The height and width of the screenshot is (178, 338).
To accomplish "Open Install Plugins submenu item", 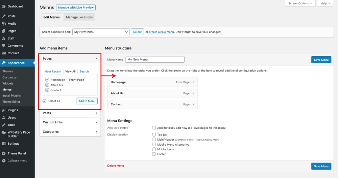I will click(11, 96).
